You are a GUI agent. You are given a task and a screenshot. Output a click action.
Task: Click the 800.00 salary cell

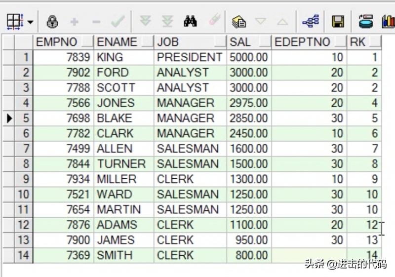pyautogui.click(x=249, y=255)
